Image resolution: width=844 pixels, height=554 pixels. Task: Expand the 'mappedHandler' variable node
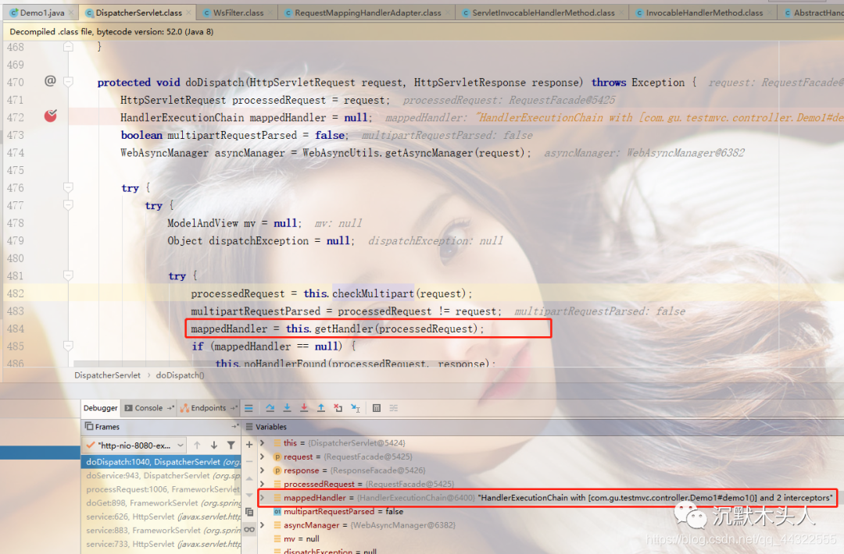coord(262,498)
